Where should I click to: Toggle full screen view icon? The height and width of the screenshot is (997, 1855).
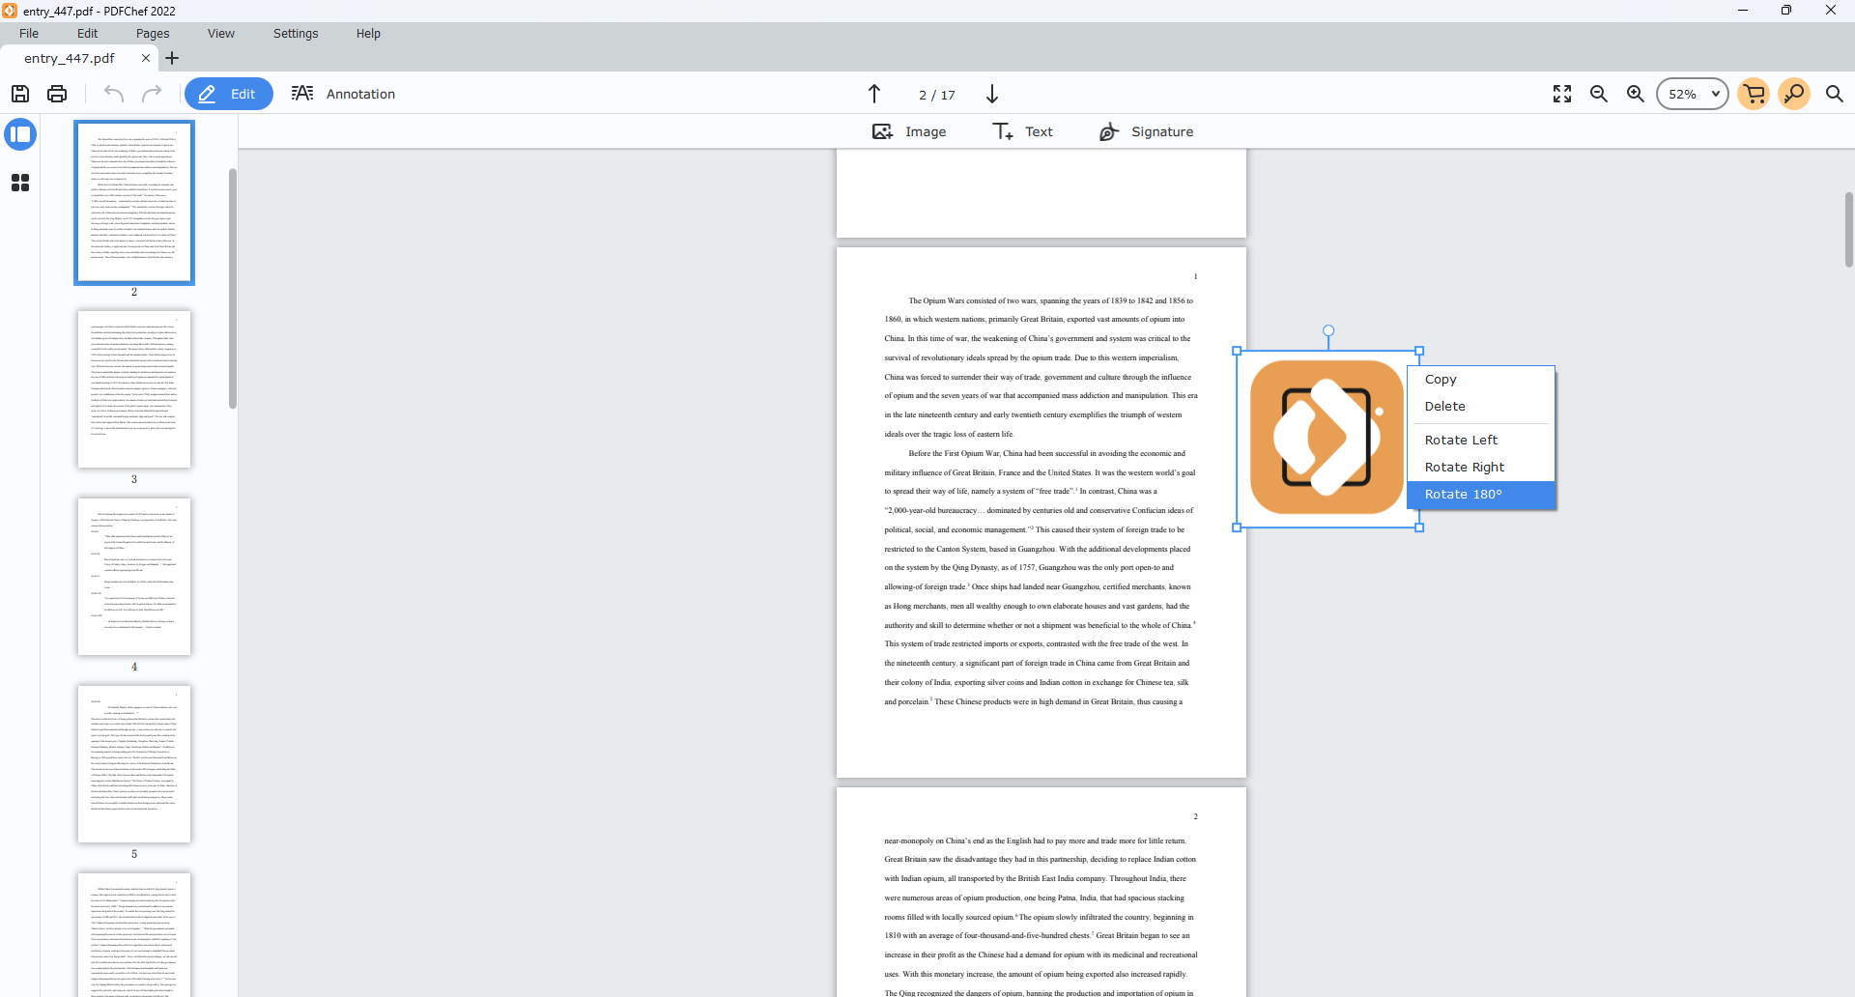point(1562,94)
